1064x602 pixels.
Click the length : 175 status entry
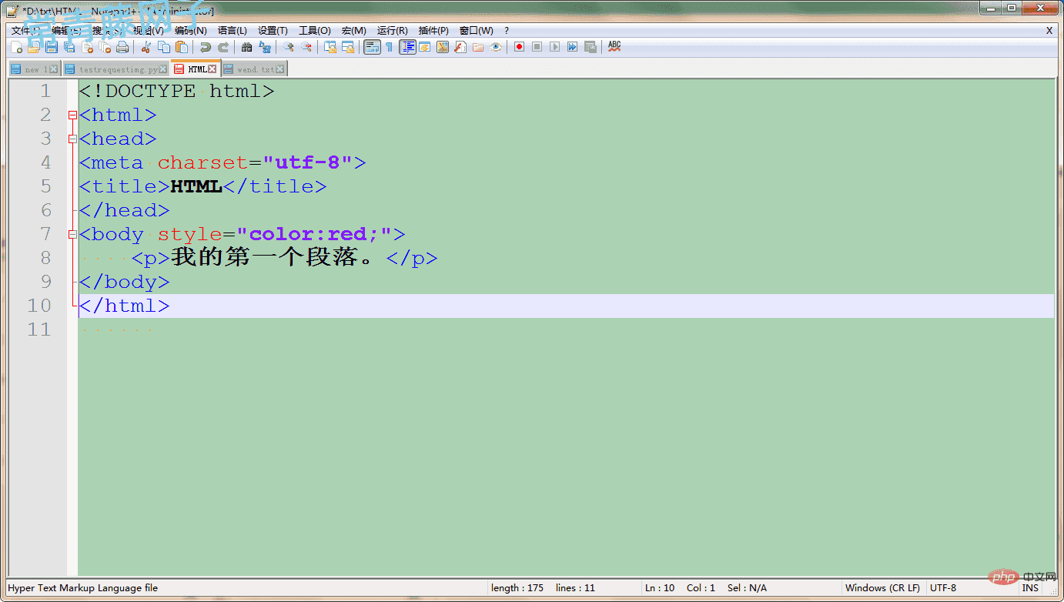pyautogui.click(x=517, y=588)
